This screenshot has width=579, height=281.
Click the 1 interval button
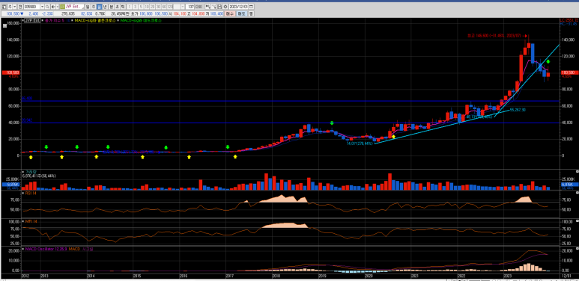pos(130,7)
